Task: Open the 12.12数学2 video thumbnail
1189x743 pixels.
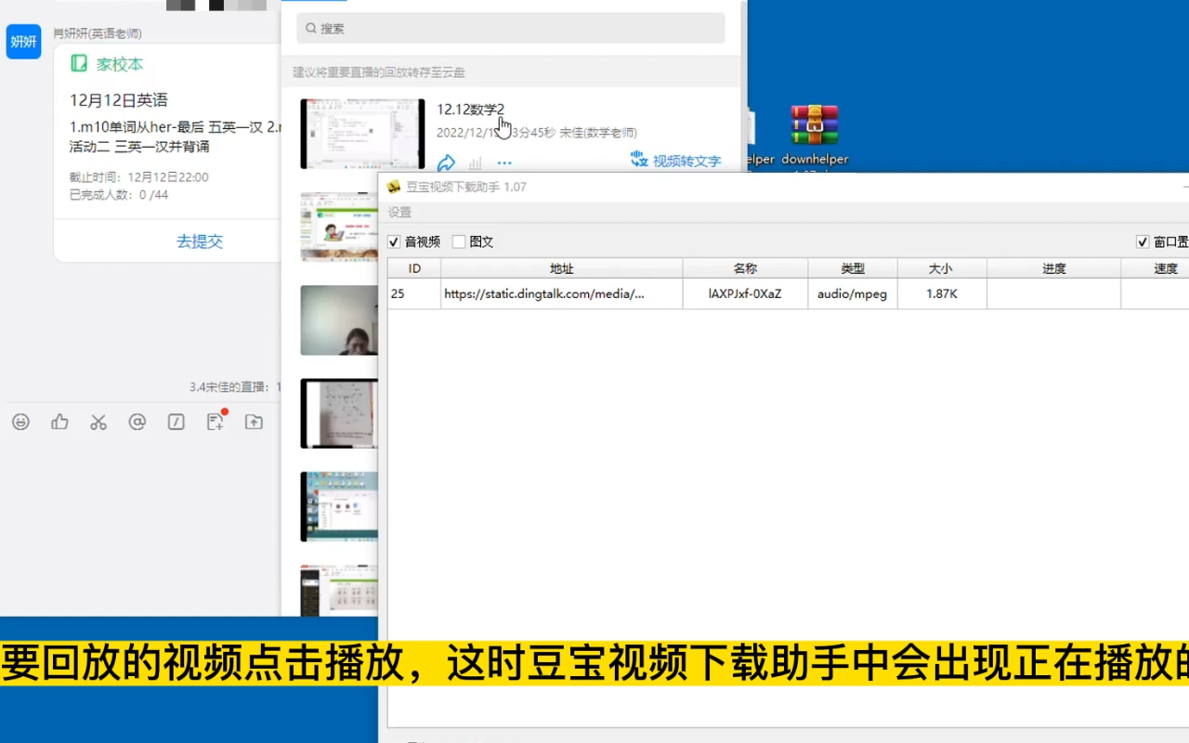Action: pyautogui.click(x=362, y=134)
